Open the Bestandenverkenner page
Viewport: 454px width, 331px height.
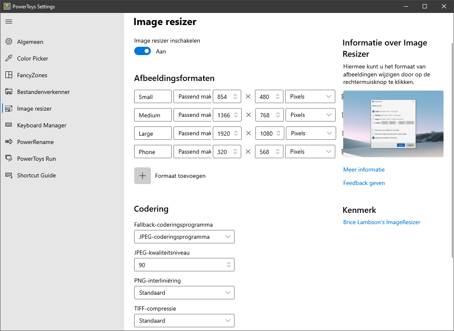click(62, 92)
